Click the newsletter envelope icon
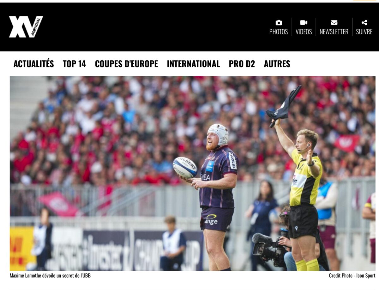Viewport: 379px width, 290px height. click(334, 22)
